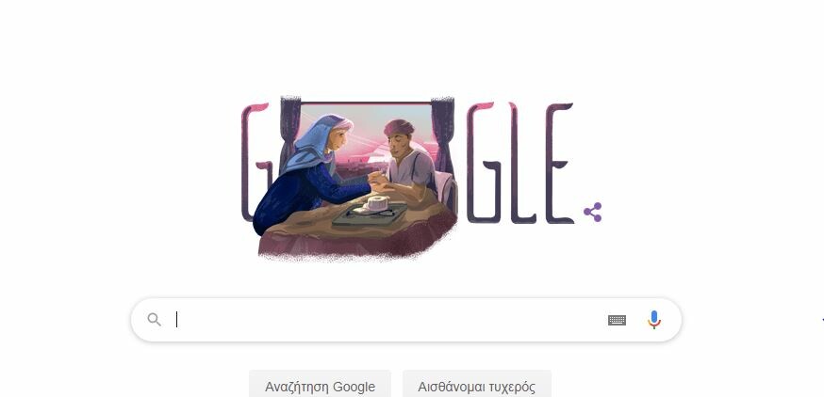The image size is (824, 397).
Task: Click the Αναζήτηση Google button
Action: pos(320,387)
